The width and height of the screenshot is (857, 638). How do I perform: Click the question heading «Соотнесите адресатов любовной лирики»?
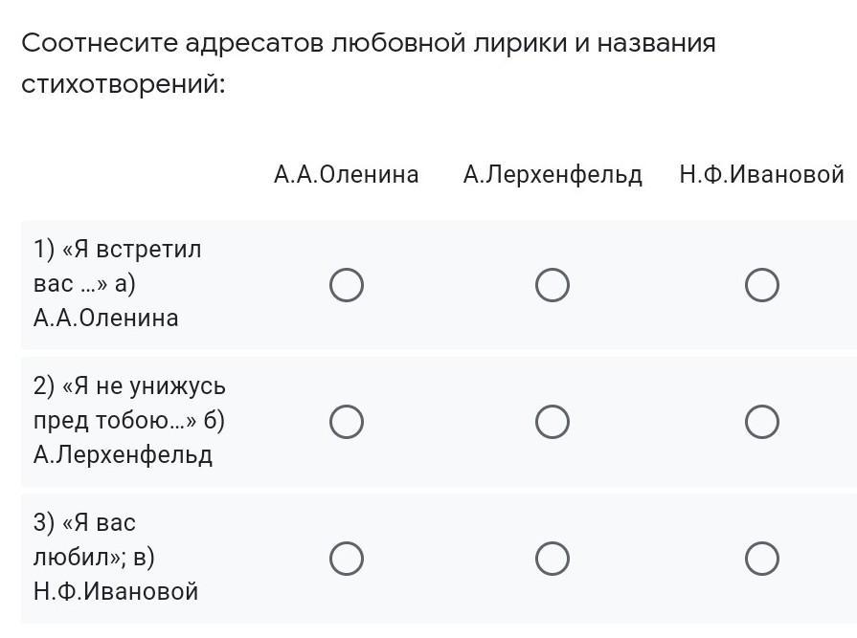(x=294, y=43)
